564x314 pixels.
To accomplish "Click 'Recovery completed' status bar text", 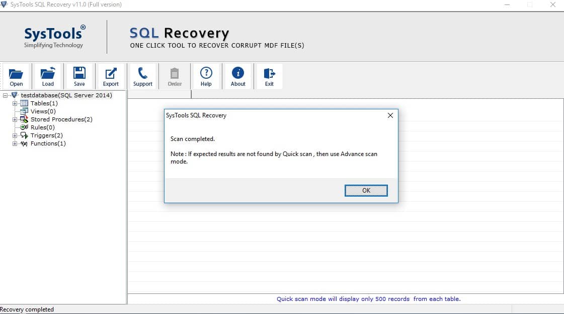I will [27, 309].
